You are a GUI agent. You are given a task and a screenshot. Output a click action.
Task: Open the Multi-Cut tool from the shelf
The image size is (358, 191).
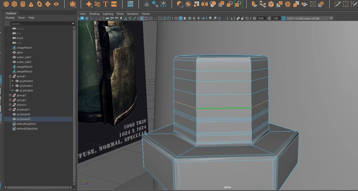pyautogui.click(x=337, y=4)
